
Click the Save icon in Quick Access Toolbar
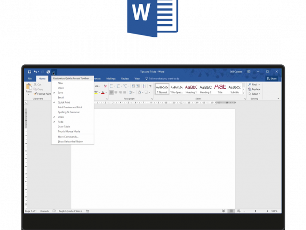(x=30, y=72)
